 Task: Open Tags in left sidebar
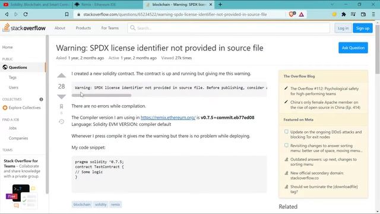[x=12, y=77]
